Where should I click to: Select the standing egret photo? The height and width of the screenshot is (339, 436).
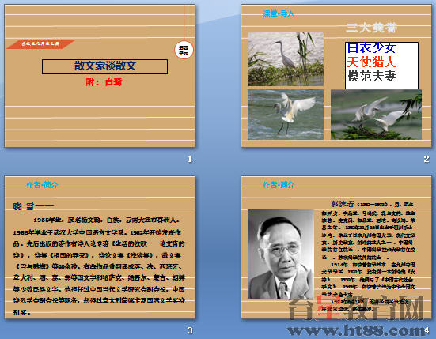(x=286, y=59)
